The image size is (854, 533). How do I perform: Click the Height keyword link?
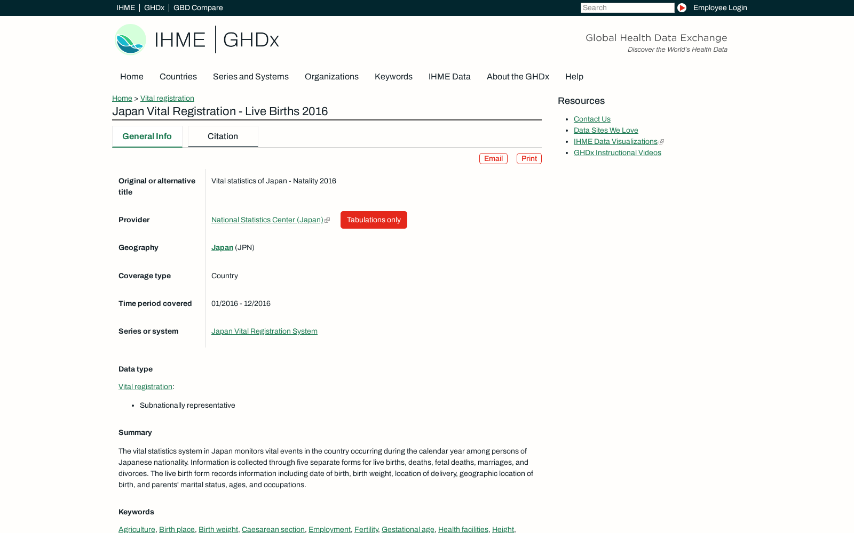[503, 529]
